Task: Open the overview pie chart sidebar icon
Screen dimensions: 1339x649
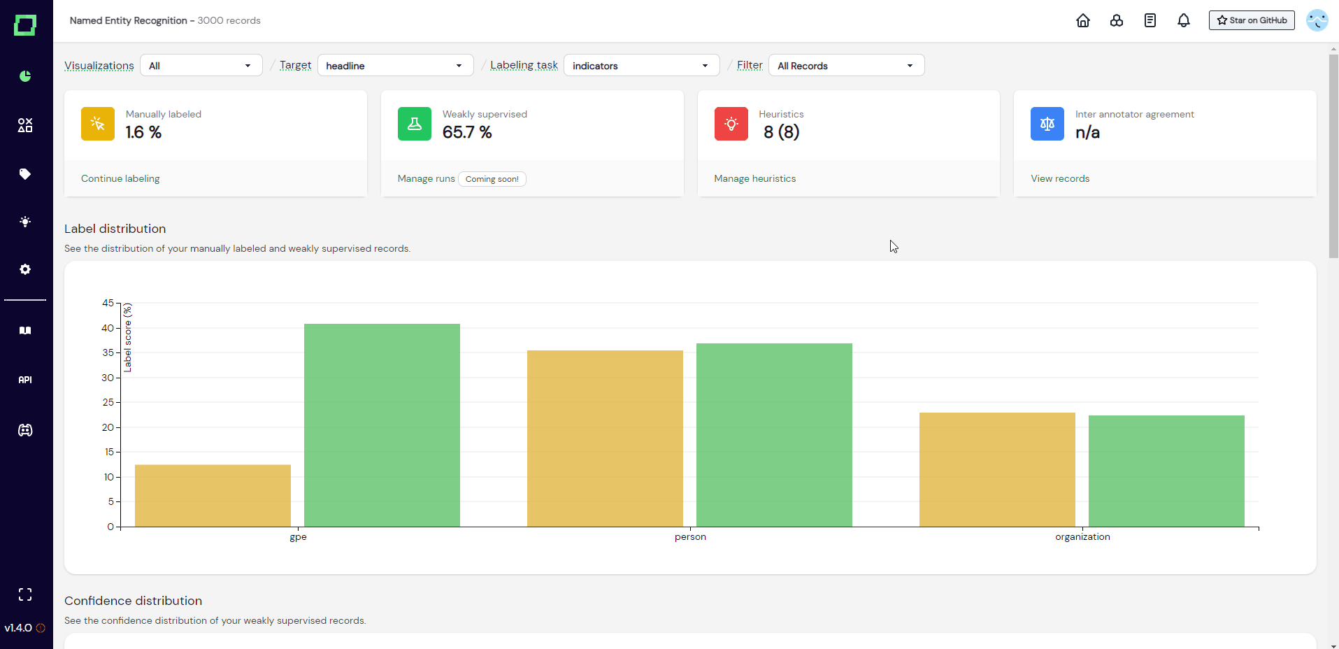Action: pyautogui.click(x=25, y=76)
